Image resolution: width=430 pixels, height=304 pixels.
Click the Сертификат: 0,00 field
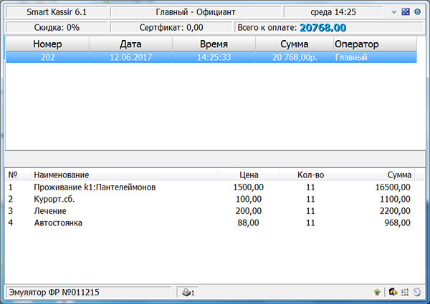[171, 27]
